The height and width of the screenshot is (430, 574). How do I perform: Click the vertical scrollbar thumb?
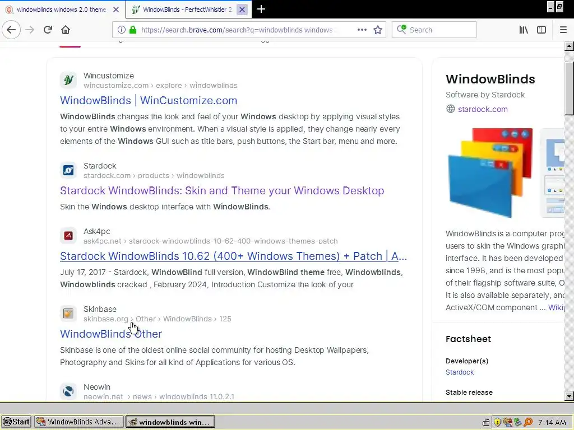pos(569,88)
